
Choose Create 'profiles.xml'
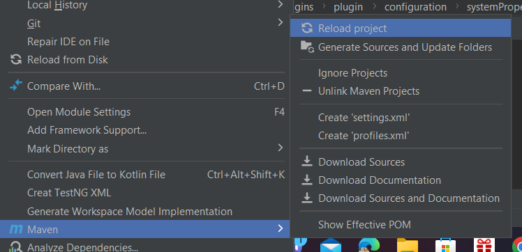pos(401,136)
